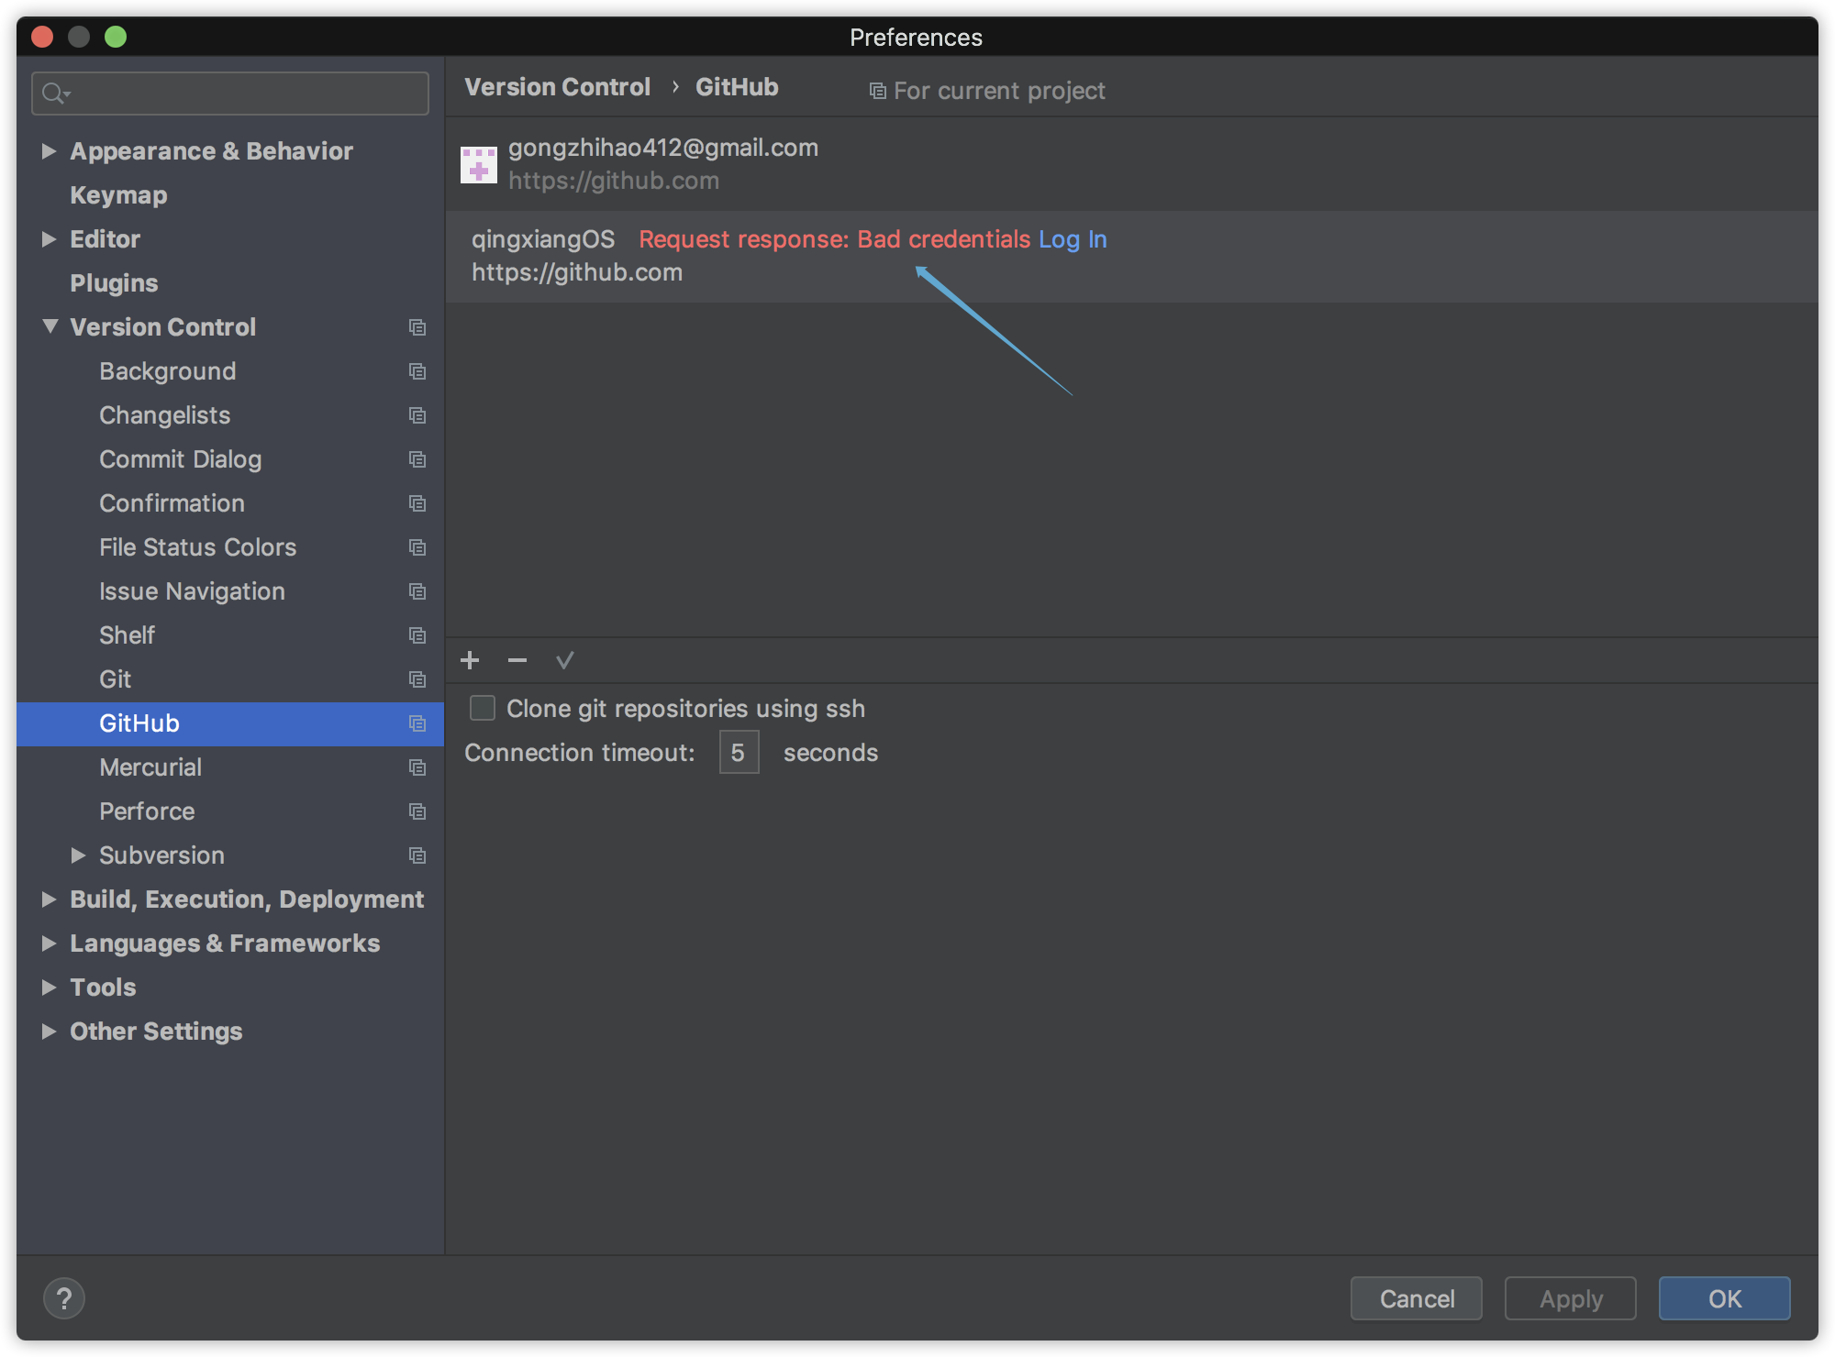Click the search magnifier icon

tap(54, 94)
